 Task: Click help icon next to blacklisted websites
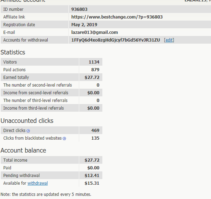[64, 139]
